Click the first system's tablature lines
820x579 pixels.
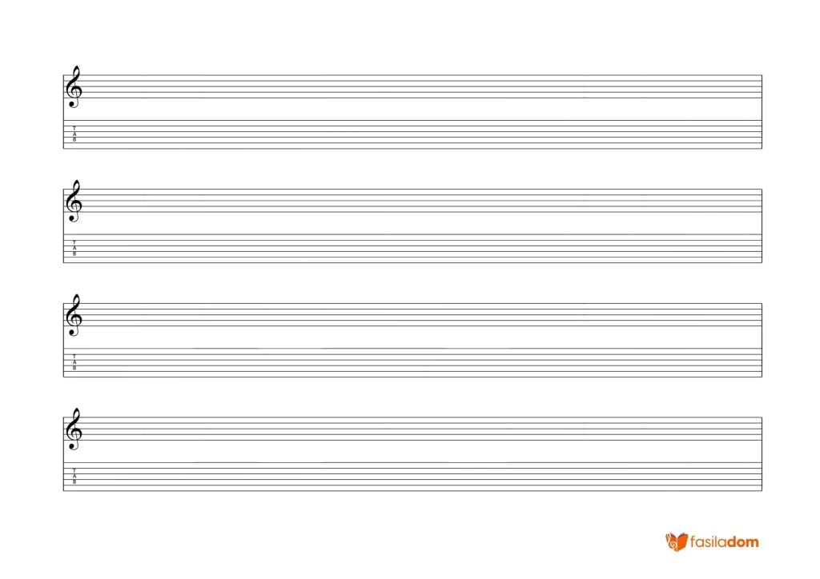(x=412, y=134)
